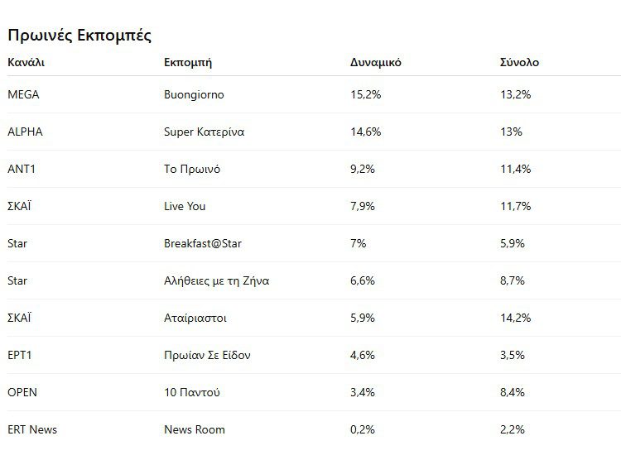621x455 pixels.
Task: Click the ΕΡΤ1 channel cell
Action: [22, 355]
